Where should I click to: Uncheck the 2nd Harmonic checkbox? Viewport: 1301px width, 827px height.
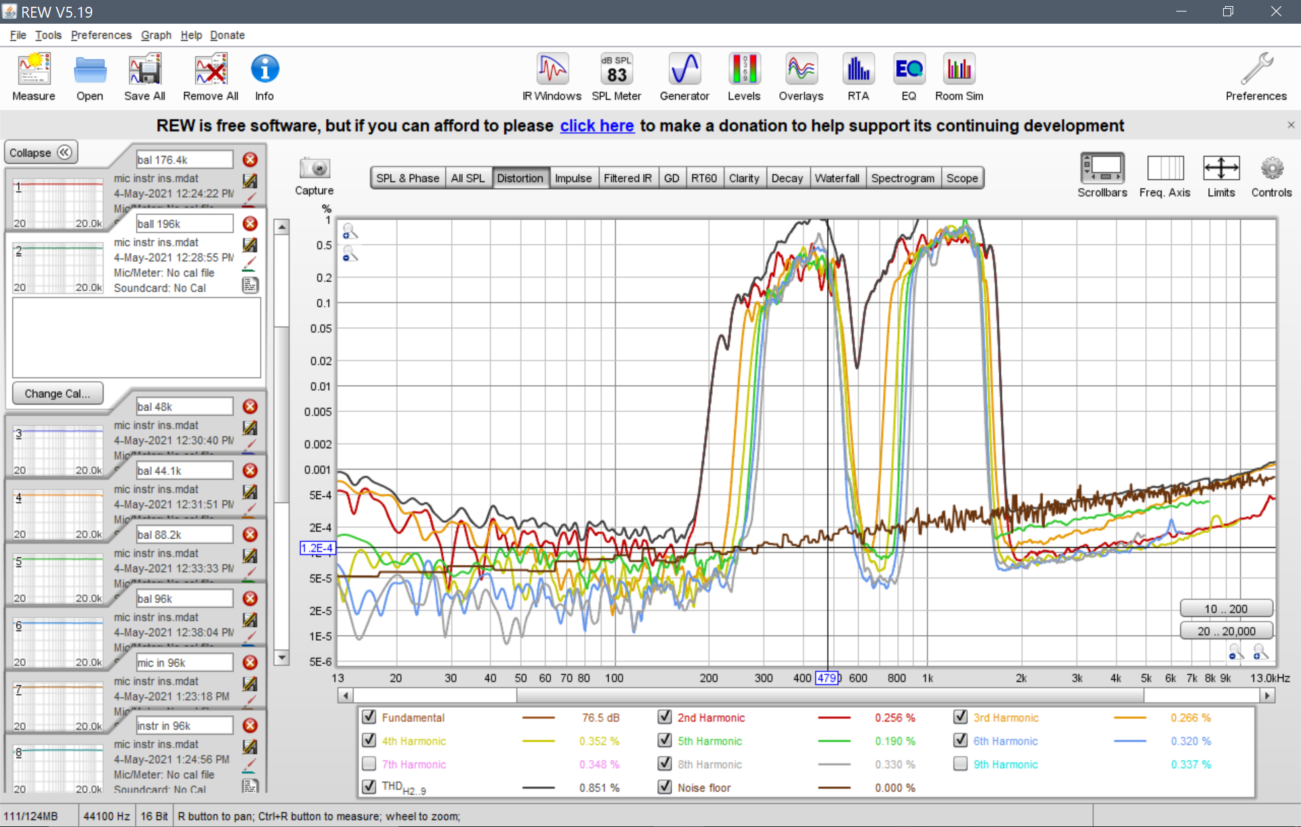pos(665,717)
